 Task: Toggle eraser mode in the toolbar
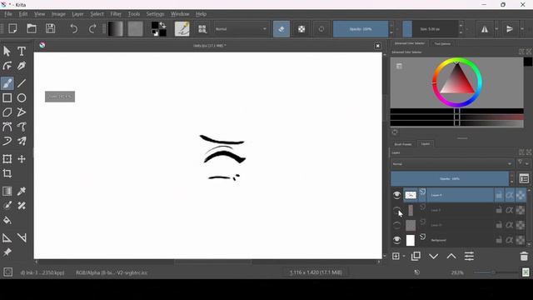[281, 29]
